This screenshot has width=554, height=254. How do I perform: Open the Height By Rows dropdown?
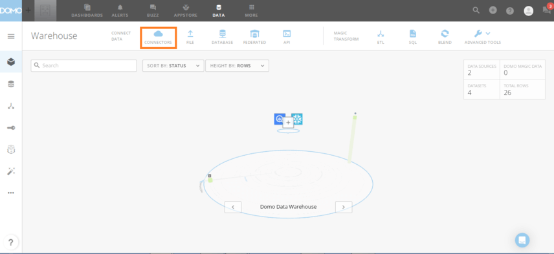[x=237, y=66]
